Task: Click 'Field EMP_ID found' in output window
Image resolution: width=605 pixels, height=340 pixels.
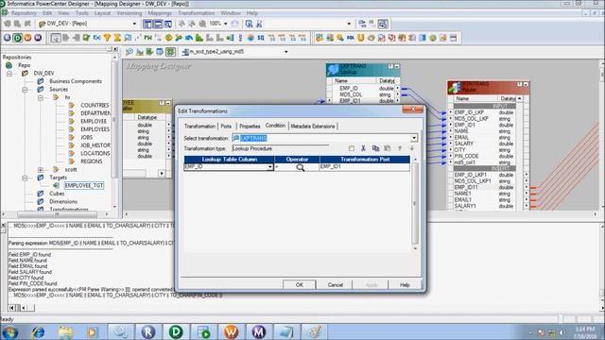Action: click(29, 254)
